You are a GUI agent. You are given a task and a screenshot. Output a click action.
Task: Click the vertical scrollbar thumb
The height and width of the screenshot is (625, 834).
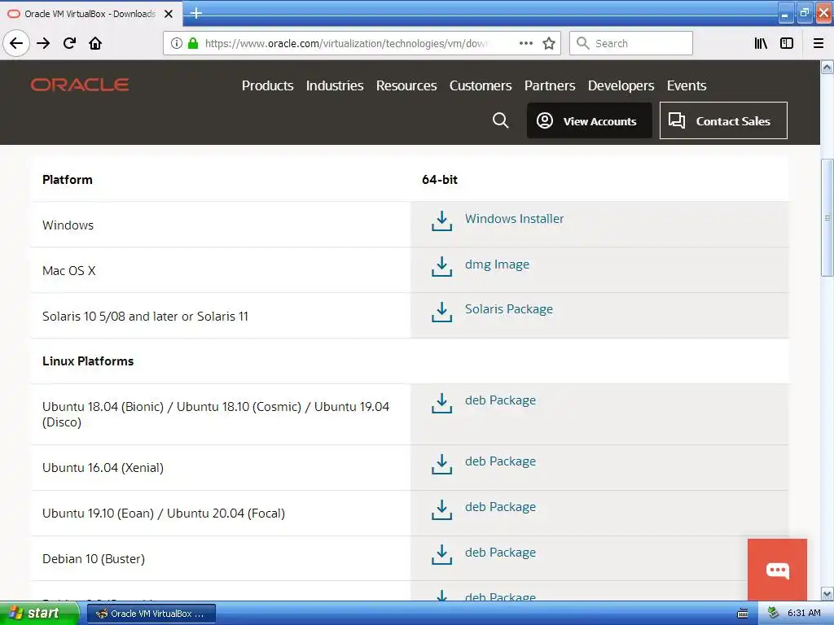pyautogui.click(x=827, y=217)
